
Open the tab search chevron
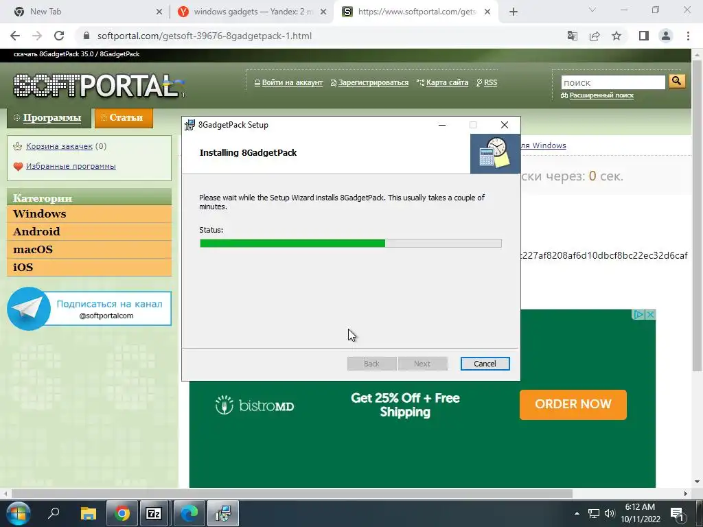592,10
